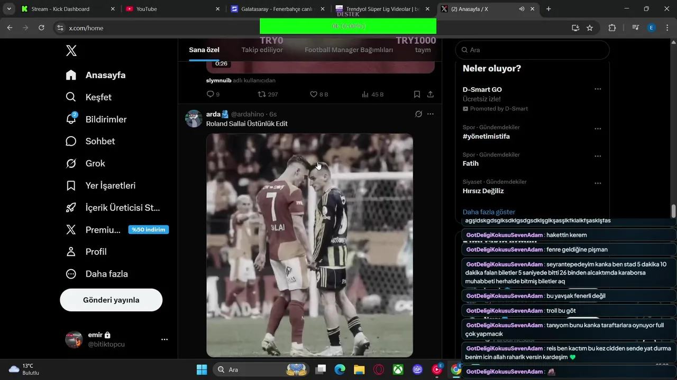Open more options on ardahino's tweet
Screen dimensions: 677x380
click(x=431, y=114)
